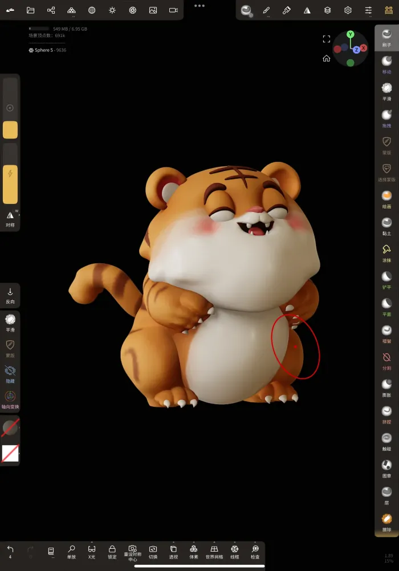Select the 图章 (Stamp) tool
The width and height of the screenshot is (399, 571).
(386, 467)
